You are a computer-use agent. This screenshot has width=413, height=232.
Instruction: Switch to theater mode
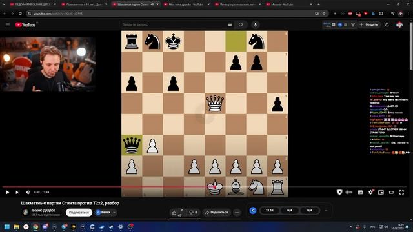point(391,192)
